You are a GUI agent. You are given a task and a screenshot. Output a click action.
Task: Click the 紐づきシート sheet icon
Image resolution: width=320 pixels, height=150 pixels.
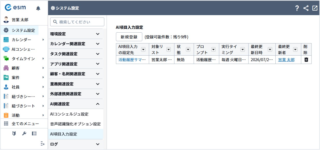point(6,106)
